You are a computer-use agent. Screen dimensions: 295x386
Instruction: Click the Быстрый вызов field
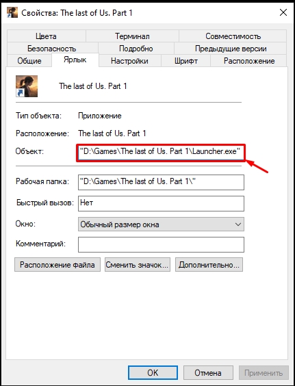pyautogui.click(x=161, y=203)
